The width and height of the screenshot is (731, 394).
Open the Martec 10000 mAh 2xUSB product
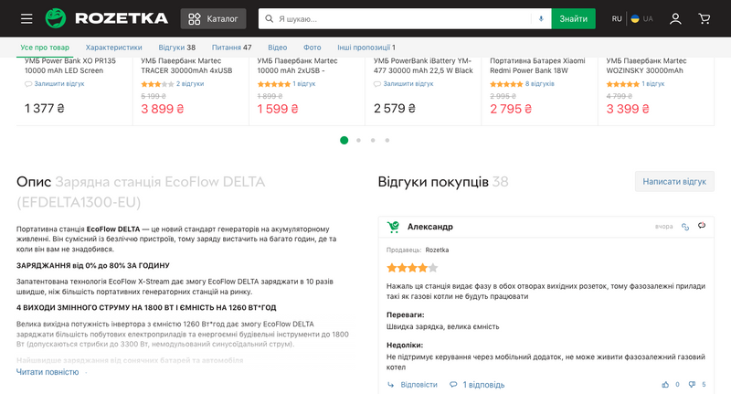tap(298, 66)
